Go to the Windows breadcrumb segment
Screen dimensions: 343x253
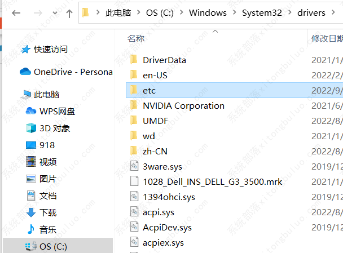(207, 12)
